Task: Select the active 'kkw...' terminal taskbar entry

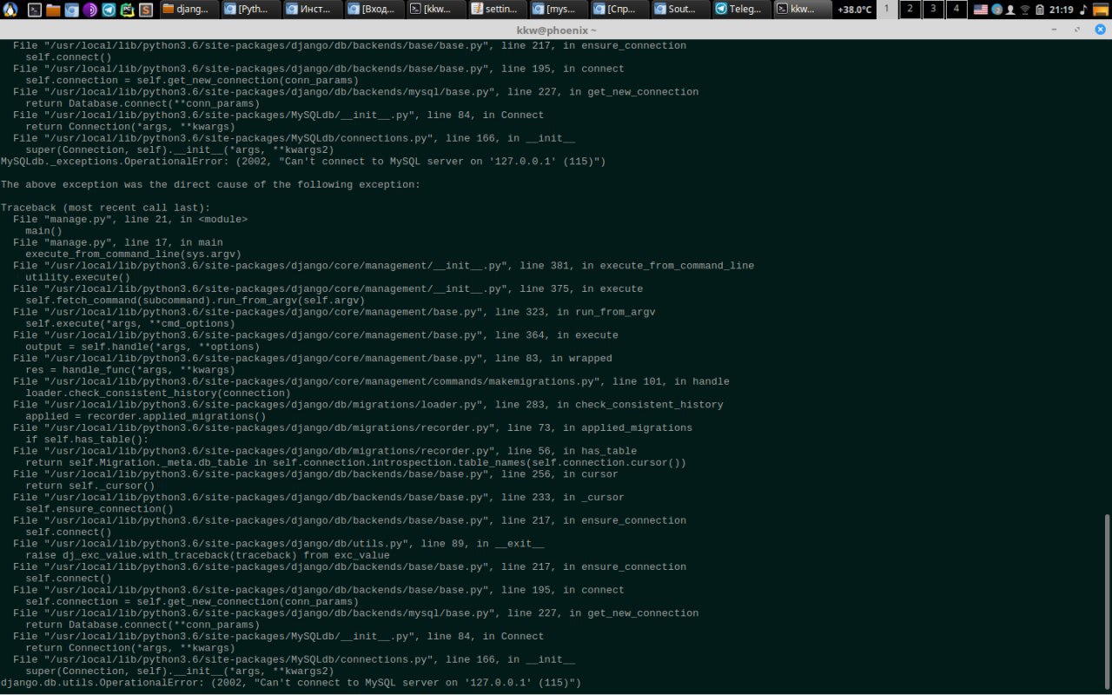Action: click(x=804, y=10)
